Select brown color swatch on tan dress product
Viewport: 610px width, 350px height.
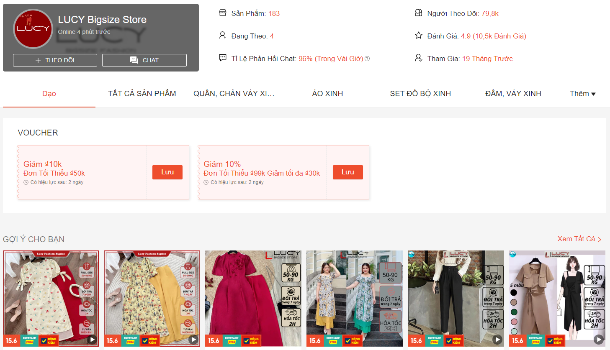point(514,302)
